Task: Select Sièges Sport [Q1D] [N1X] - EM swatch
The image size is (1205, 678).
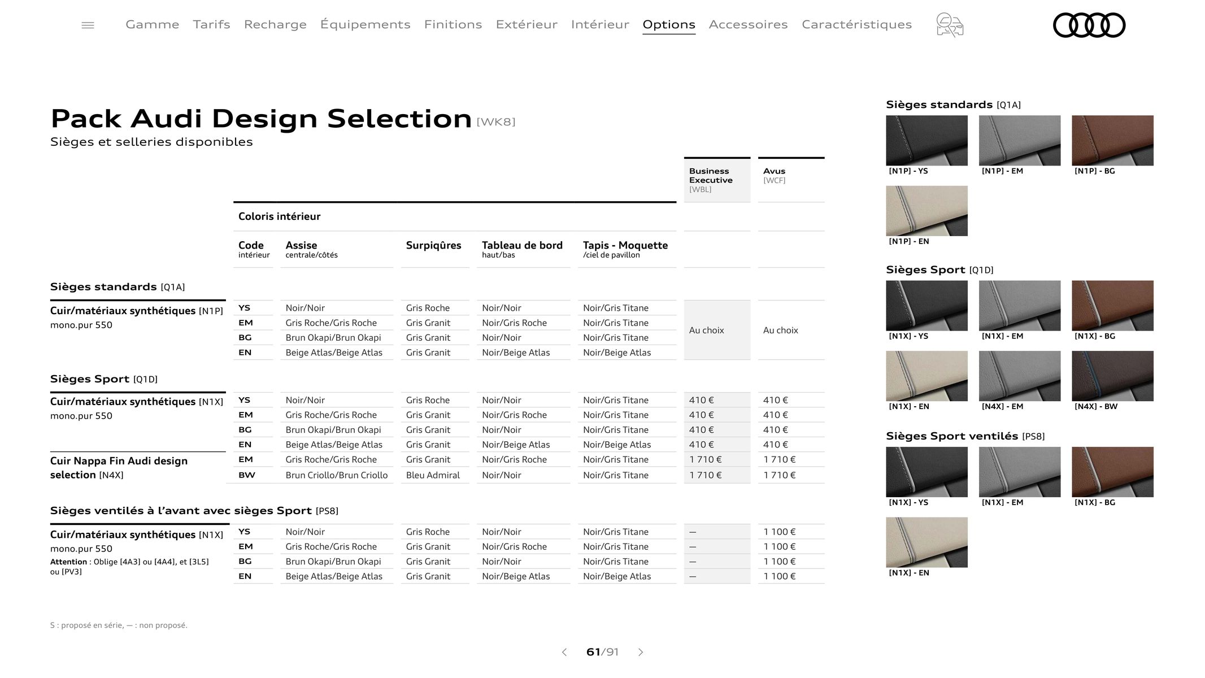Action: (x=1020, y=306)
